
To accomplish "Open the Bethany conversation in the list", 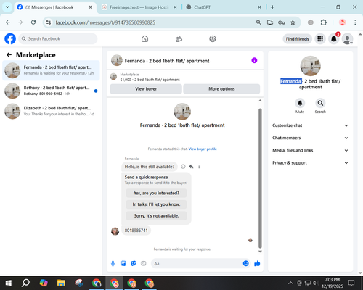I will [x=51, y=91].
